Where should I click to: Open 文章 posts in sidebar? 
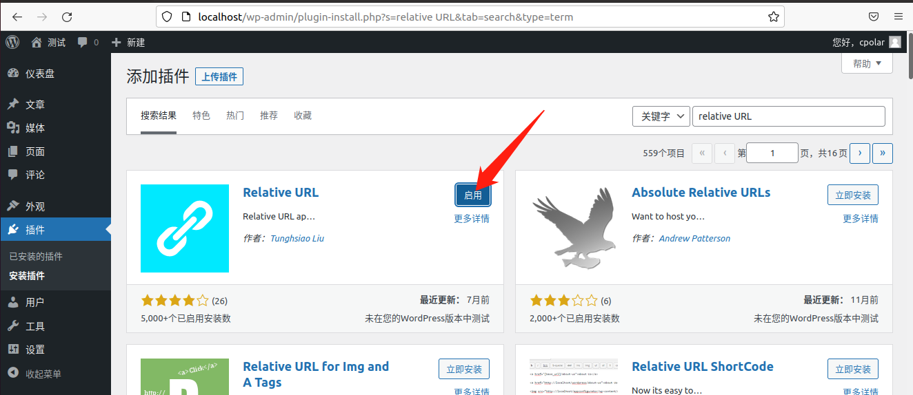pyautogui.click(x=55, y=105)
